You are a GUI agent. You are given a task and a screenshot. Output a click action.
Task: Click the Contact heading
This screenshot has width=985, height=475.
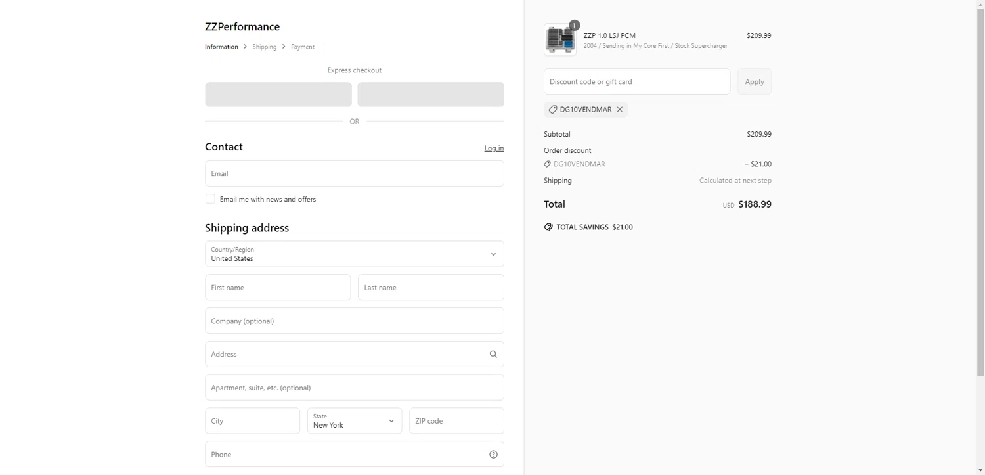tap(224, 147)
